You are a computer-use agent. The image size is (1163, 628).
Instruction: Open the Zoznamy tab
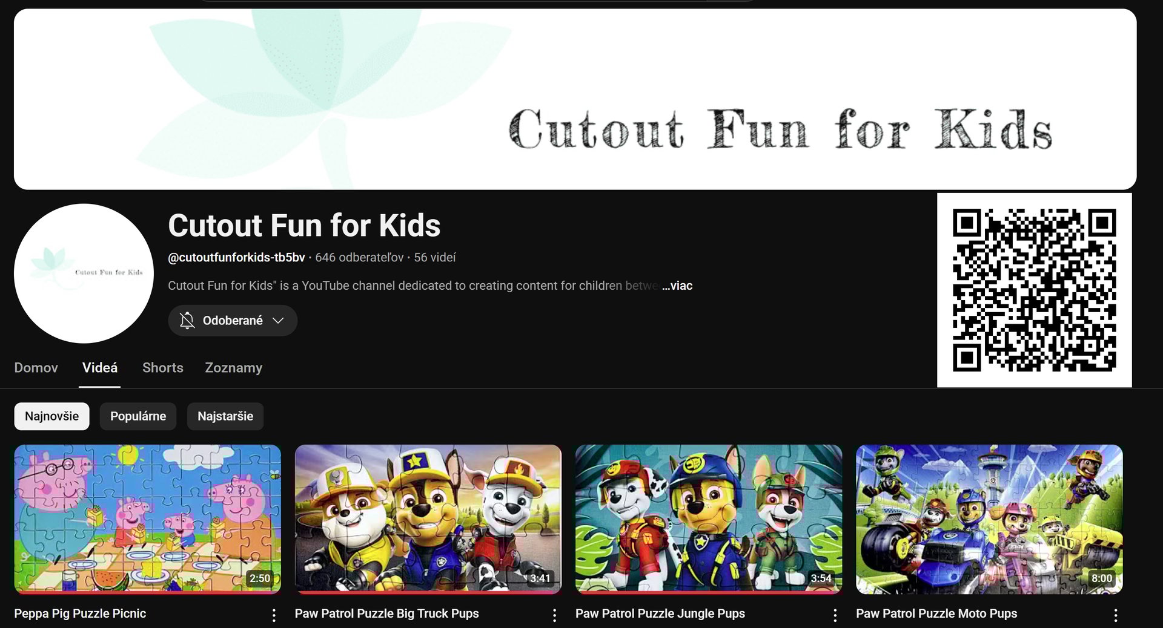234,368
